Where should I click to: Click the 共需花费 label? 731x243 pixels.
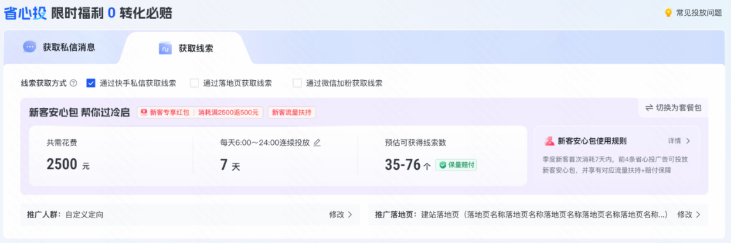(x=62, y=142)
